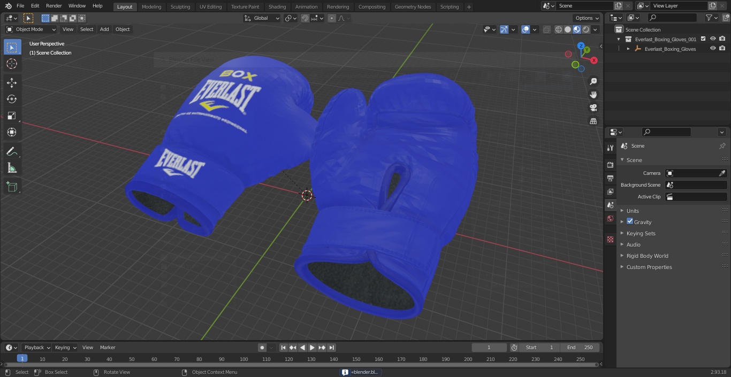
Task: Expand the Audio panel
Action: click(x=633, y=244)
